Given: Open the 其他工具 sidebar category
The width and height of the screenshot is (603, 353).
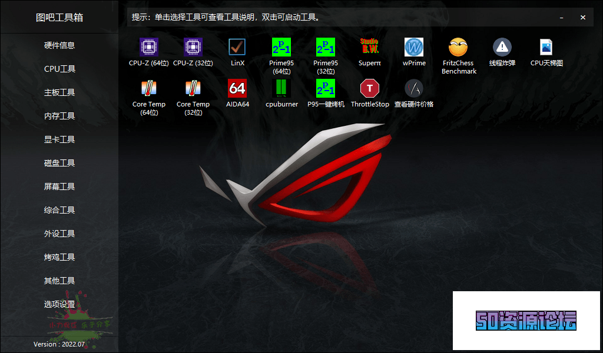Looking at the screenshot, I should point(59,281).
